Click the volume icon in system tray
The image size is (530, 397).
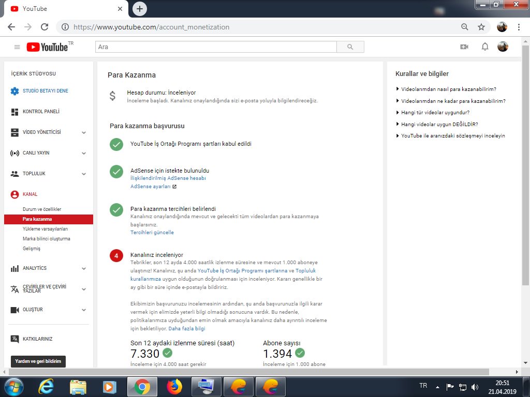point(475,387)
